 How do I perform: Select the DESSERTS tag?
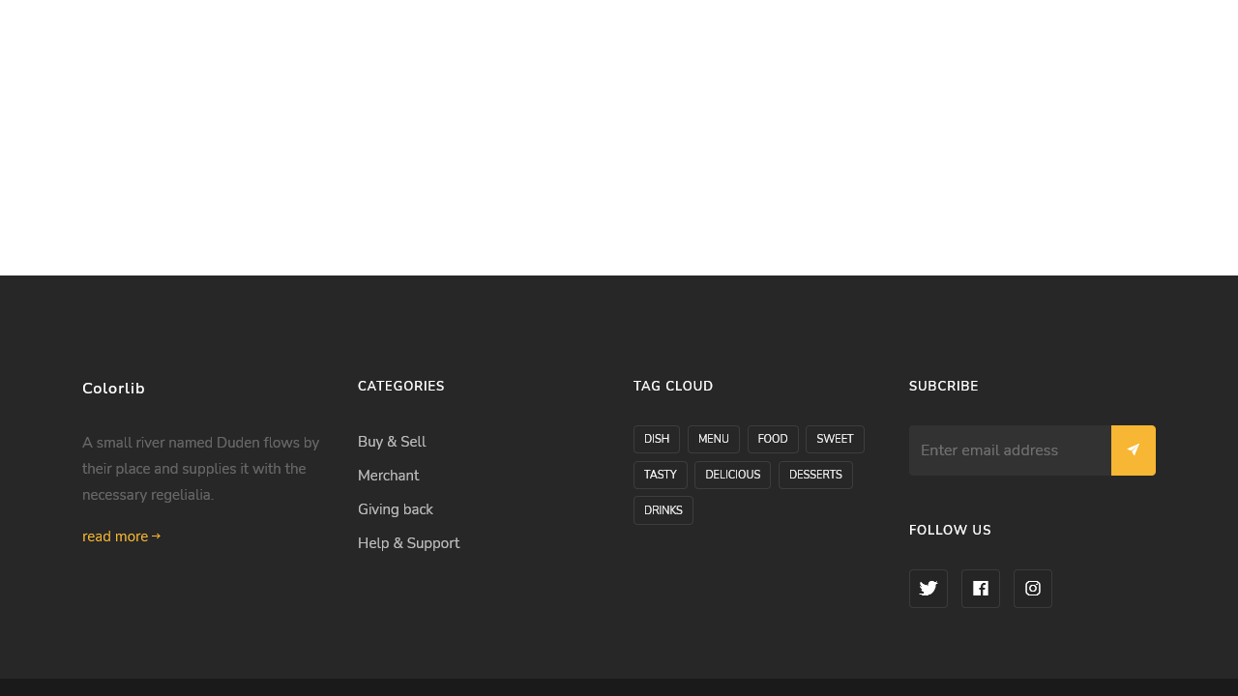click(815, 474)
